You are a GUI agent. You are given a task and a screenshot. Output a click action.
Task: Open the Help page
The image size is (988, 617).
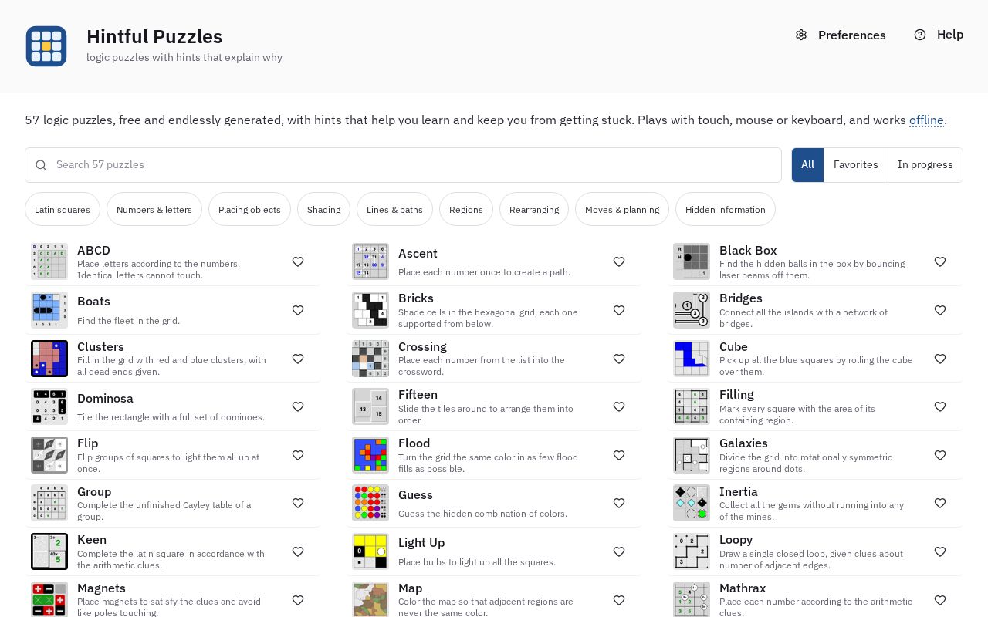tap(939, 35)
